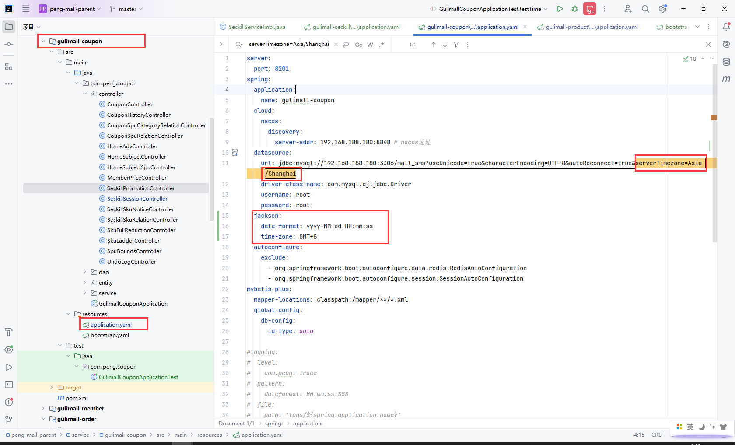The height and width of the screenshot is (445, 735).
Task: Open AI Assistant spiral icon
Action: 726,44
